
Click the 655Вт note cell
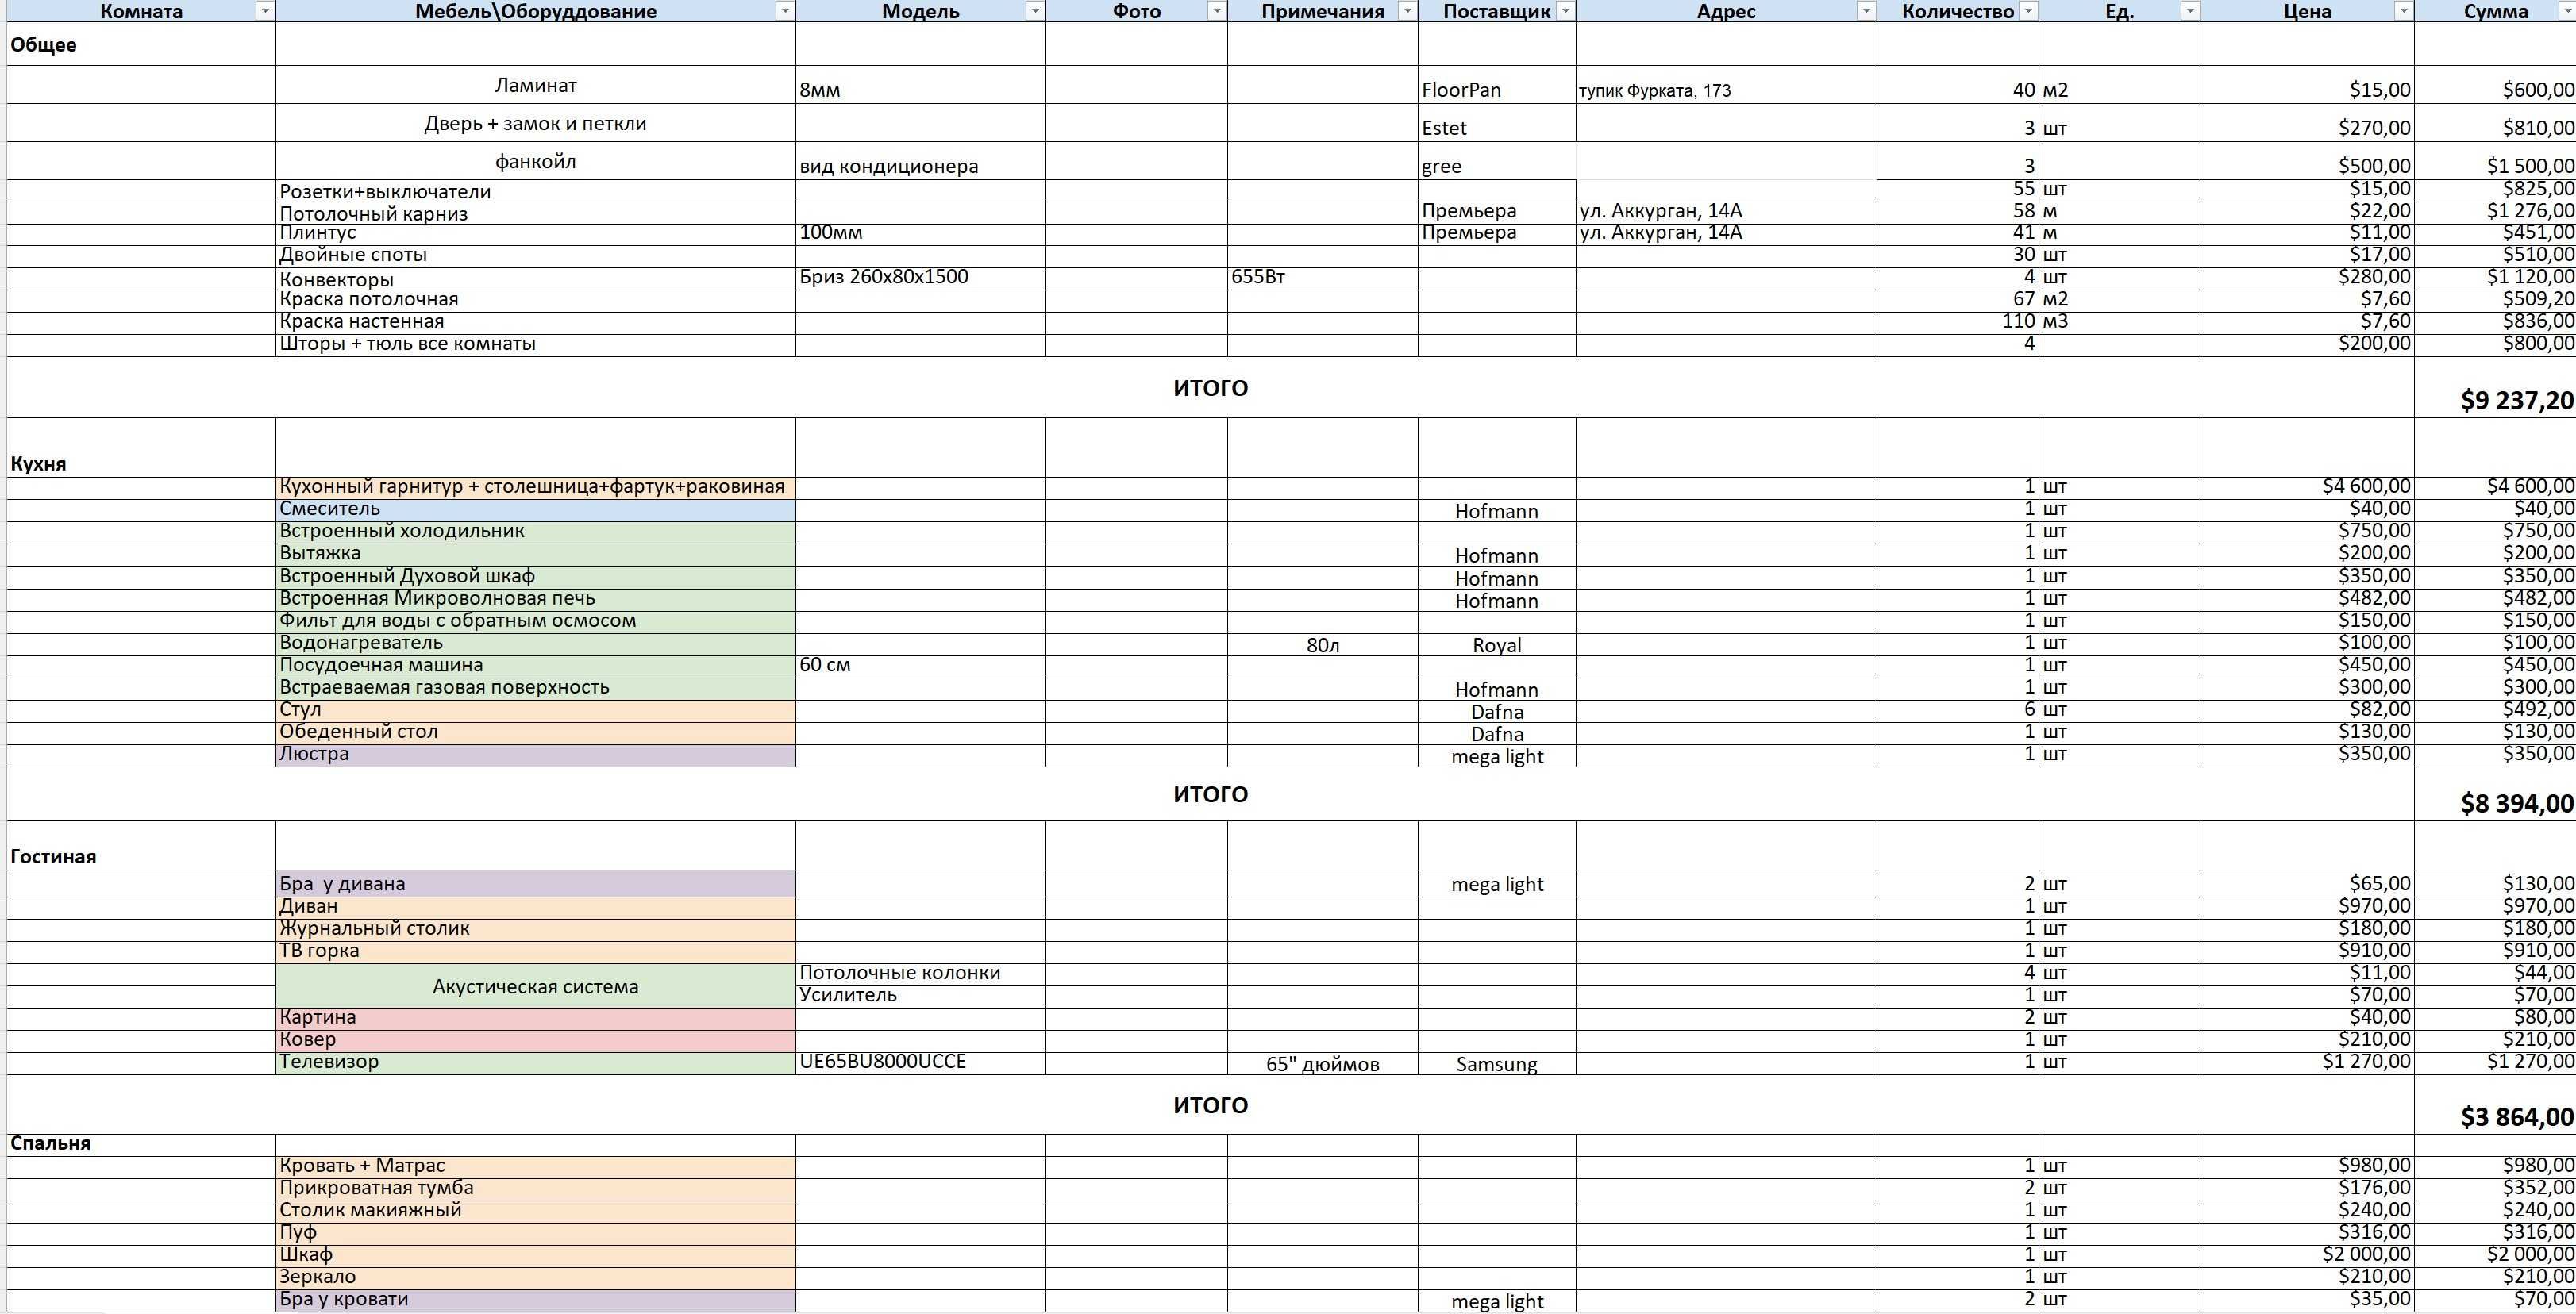(1322, 279)
